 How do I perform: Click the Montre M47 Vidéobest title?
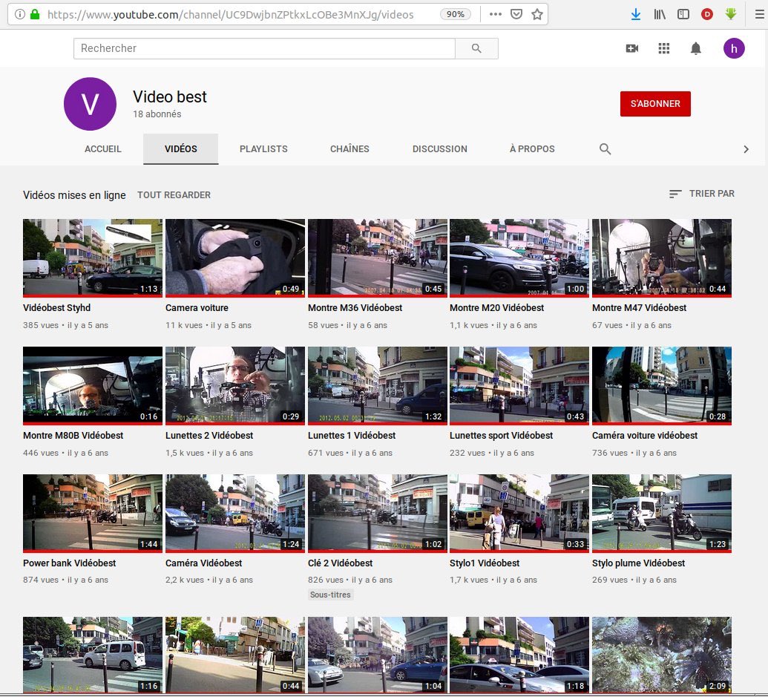click(639, 308)
